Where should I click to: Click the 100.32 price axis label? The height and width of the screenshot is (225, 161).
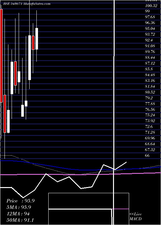point(151,6)
